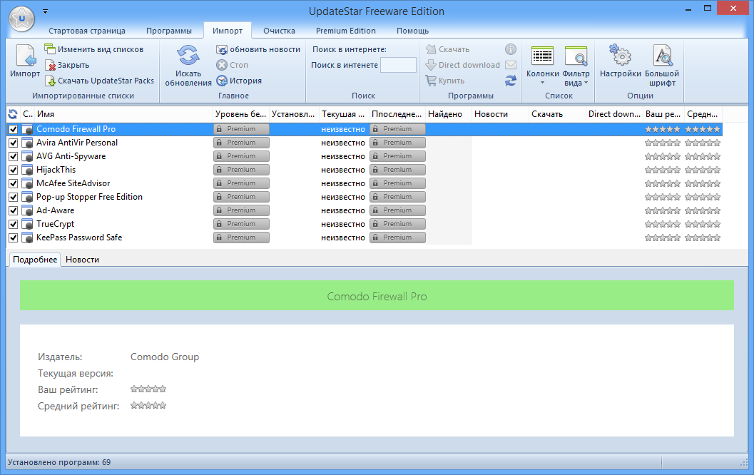Click the green 'Comodo Firewall Pro' title banner
This screenshot has height=475, width=754.
(377, 295)
